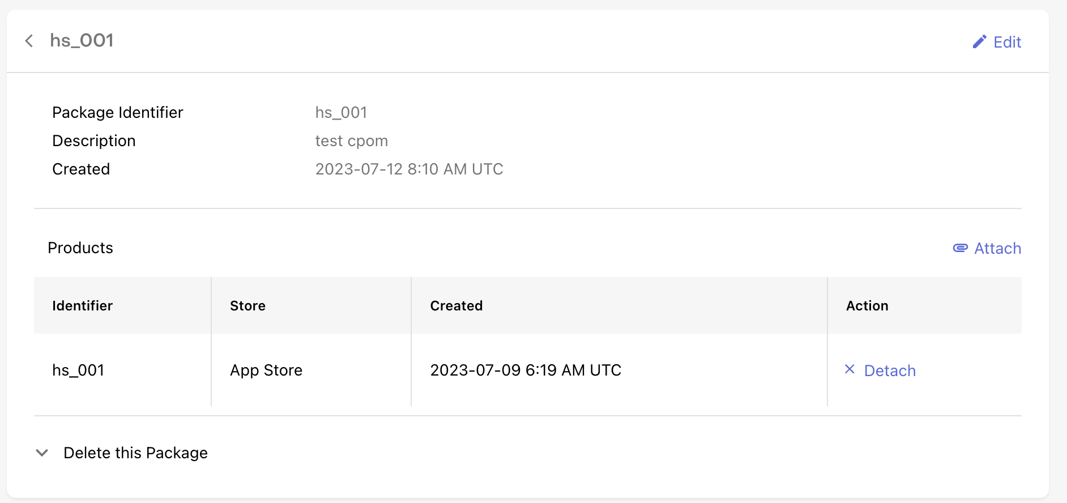Open the Edit action for package hs_001

tap(1006, 42)
